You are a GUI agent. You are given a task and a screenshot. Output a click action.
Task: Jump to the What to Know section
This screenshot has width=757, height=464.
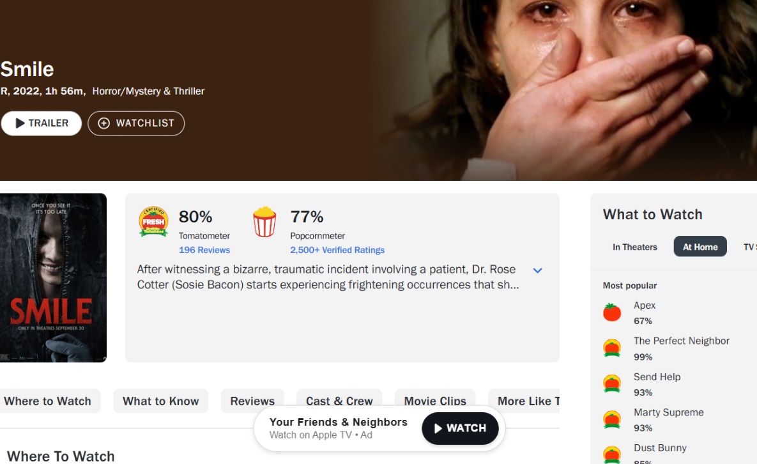pyautogui.click(x=161, y=401)
